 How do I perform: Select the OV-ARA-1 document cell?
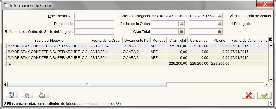pyautogui.click(x=137, y=46)
